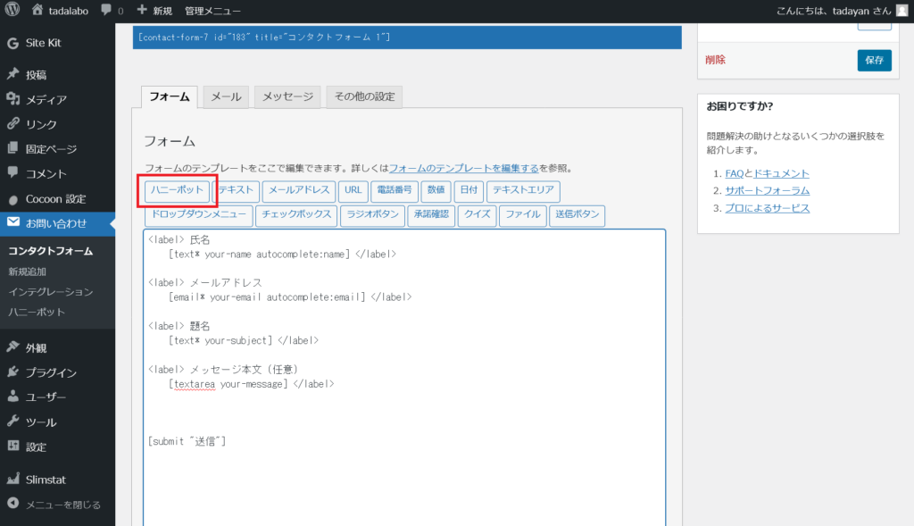
Task: Switch to the メール tab
Action: 225,96
